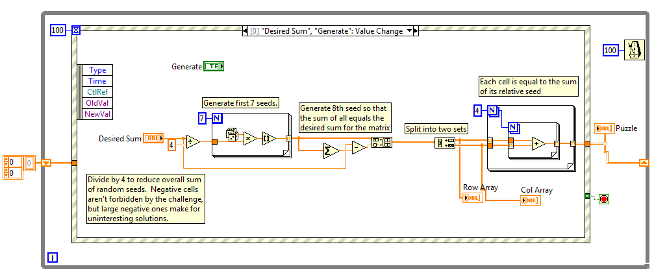Select the event structure left input tunnel
Viewport: 654px width, 275px height.
[x=74, y=163]
